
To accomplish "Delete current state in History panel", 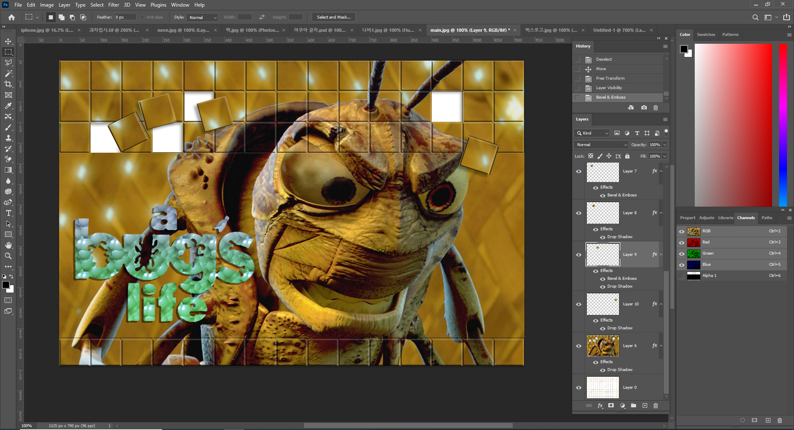I will click(x=655, y=108).
